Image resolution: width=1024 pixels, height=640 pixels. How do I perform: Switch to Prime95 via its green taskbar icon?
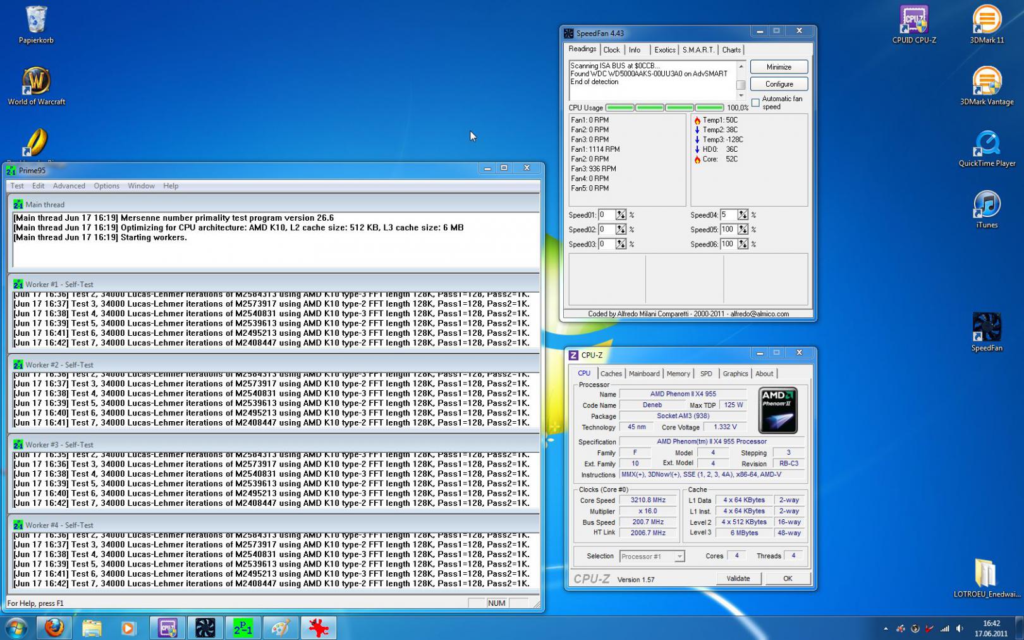click(243, 628)
